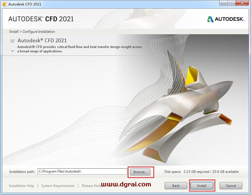
Task: Click the Browse... button for installation path
Action: coord(140,172)
